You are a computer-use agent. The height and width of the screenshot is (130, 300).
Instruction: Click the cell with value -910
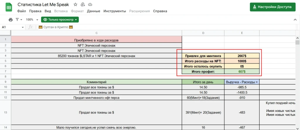pyautogui.click(x=242, y=97)
